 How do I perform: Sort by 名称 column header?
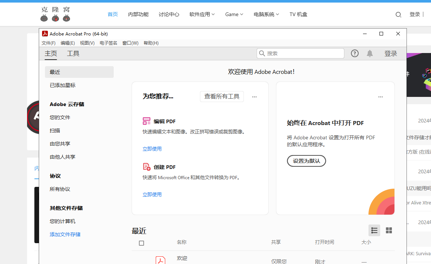click(182, 242)
